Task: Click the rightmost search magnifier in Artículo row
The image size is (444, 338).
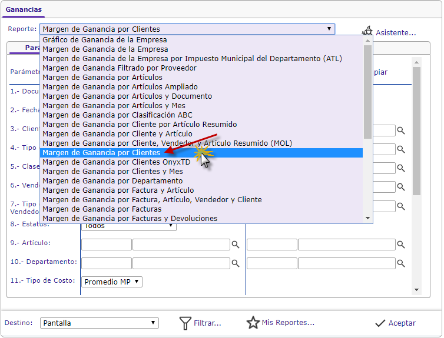Action: point(401,245)
